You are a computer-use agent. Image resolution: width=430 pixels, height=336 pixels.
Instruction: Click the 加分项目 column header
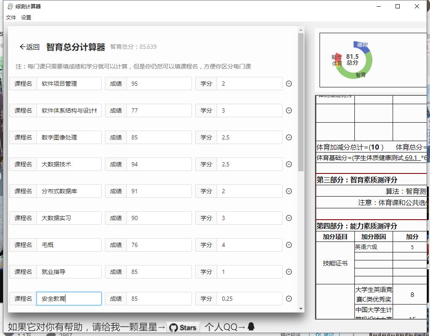335,237
